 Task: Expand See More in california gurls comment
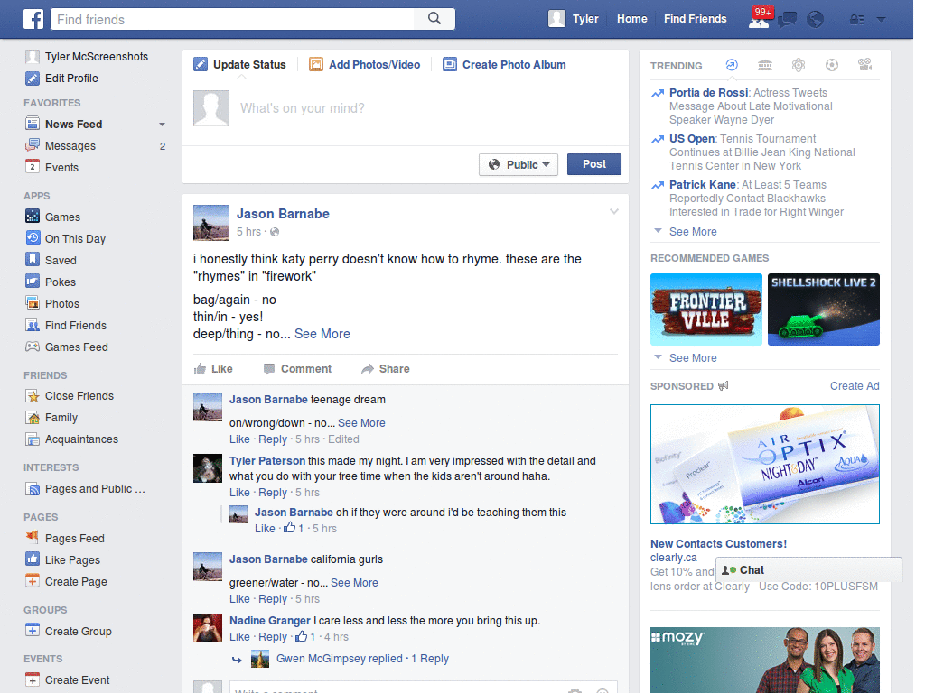tap(354, 583)
